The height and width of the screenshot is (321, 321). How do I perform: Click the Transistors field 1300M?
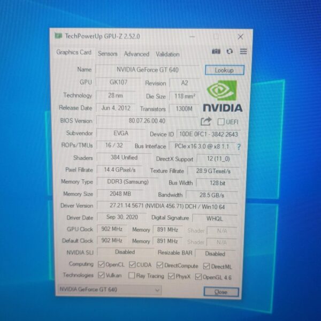tap(184, 109)
